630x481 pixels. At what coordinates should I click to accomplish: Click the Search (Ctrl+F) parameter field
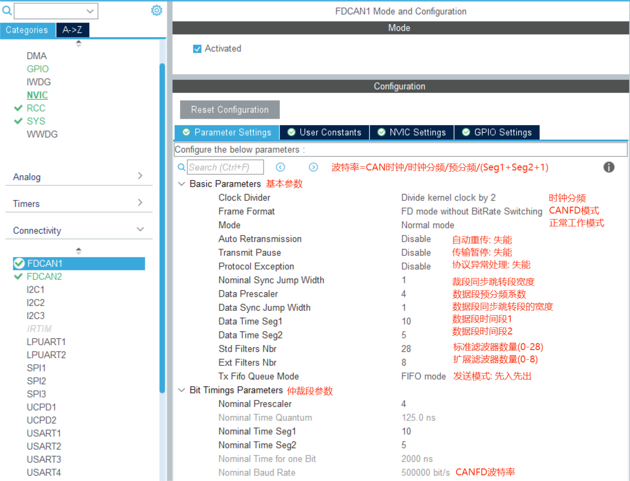tap(225, 167)
